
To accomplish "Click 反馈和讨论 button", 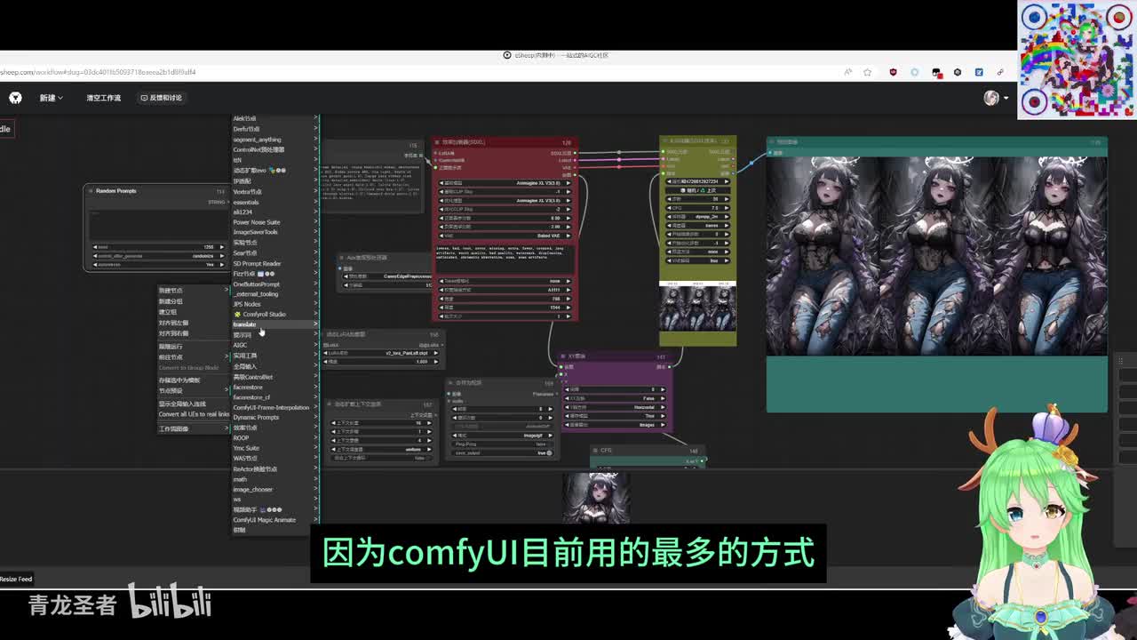I will tap(161, 98).
